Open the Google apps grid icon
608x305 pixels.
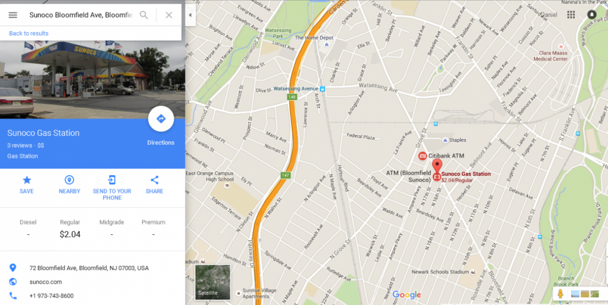pos(571,15)
